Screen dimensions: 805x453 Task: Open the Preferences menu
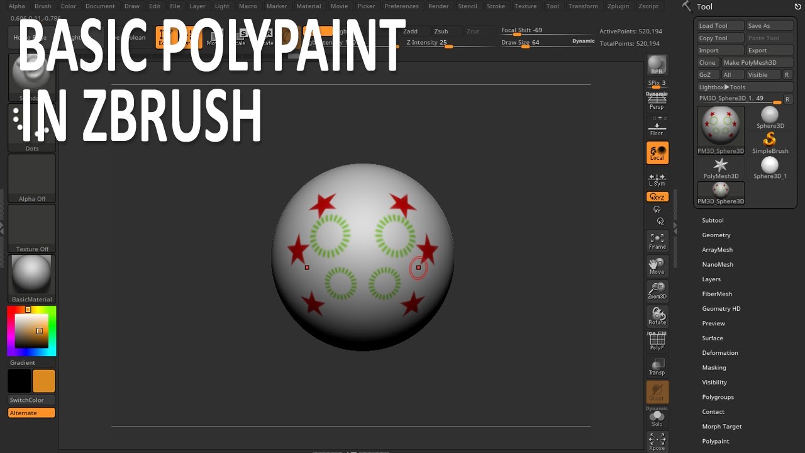(401, 6)
